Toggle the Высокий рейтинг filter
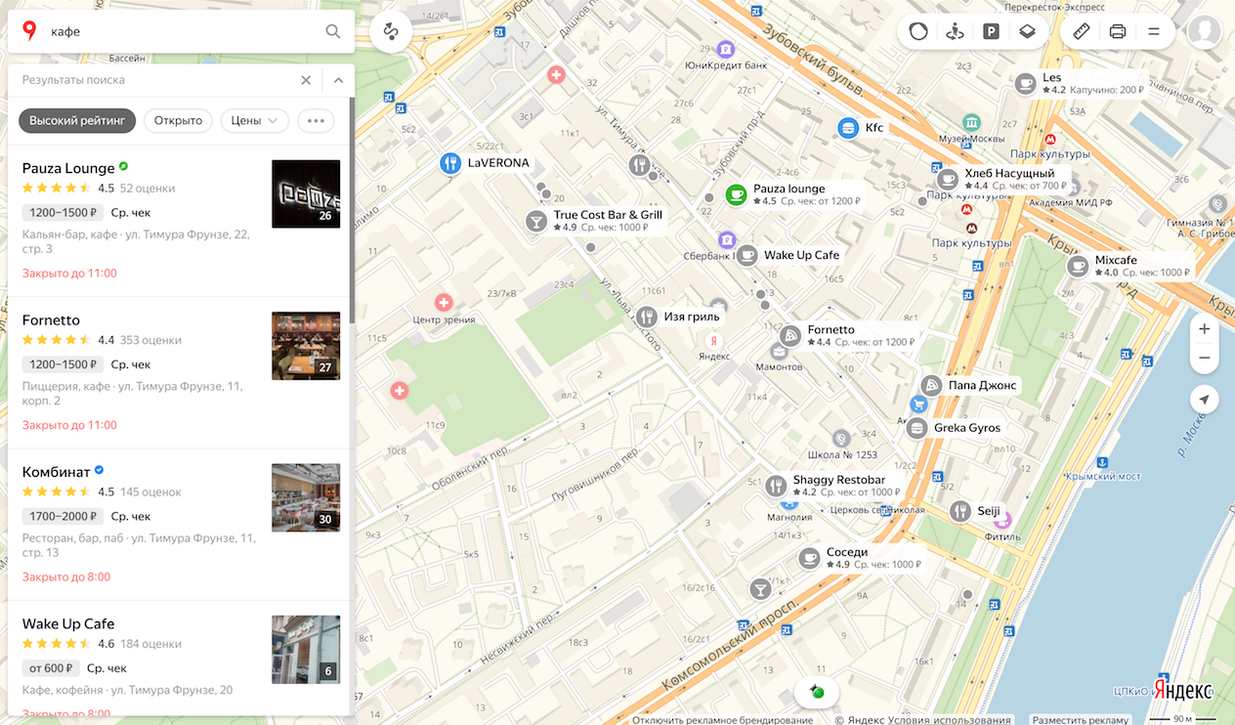 tap(77, 120)
